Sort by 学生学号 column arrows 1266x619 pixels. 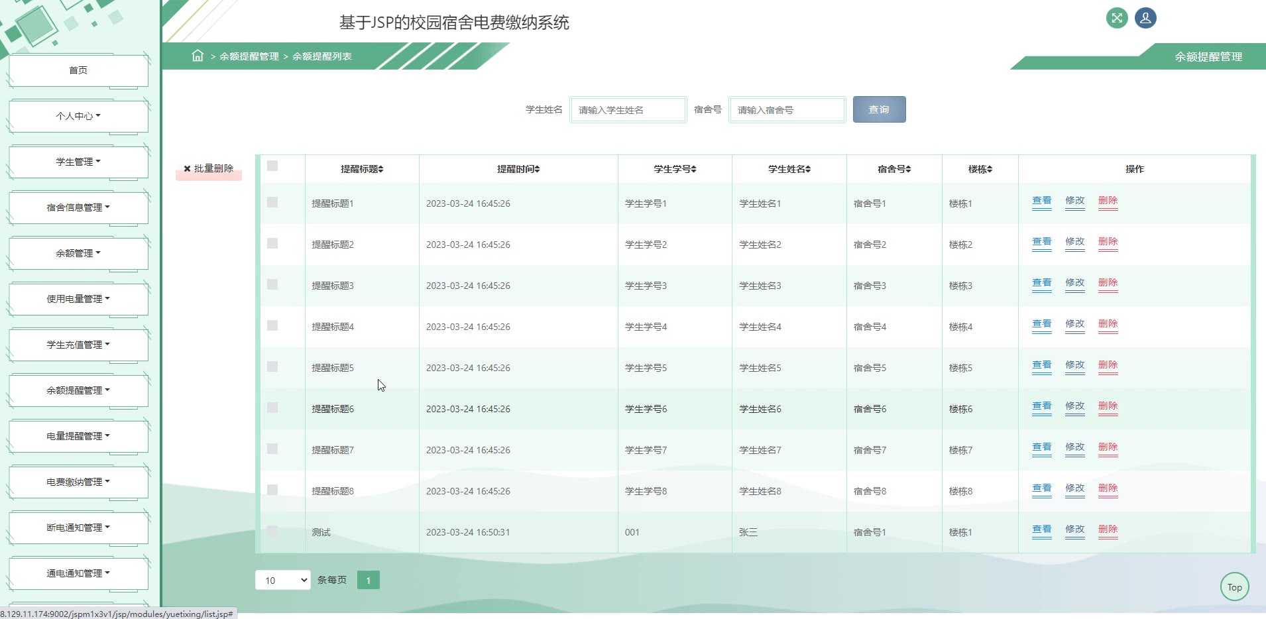click(x=694, y=170)
